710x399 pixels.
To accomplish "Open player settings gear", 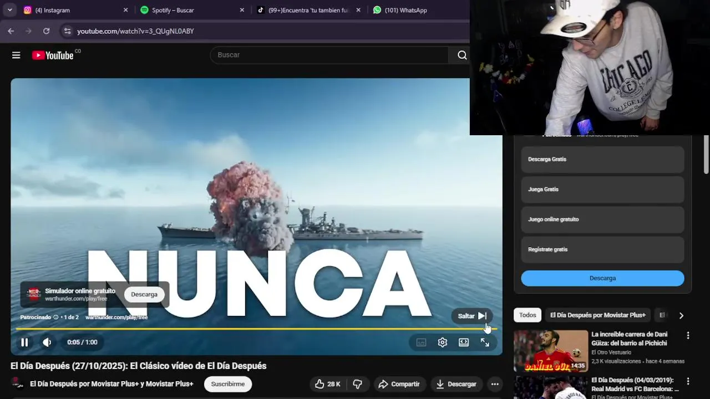I will click(443, 342).
